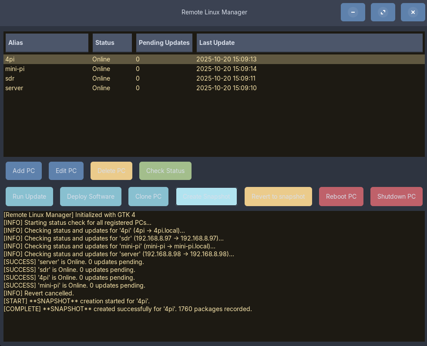Sort the list by Alias column header
The image size is (427, 346).
tap(47, 43)
